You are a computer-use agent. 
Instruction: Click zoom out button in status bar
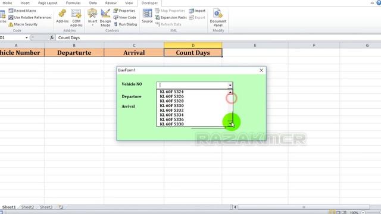[x=363, y=212]
